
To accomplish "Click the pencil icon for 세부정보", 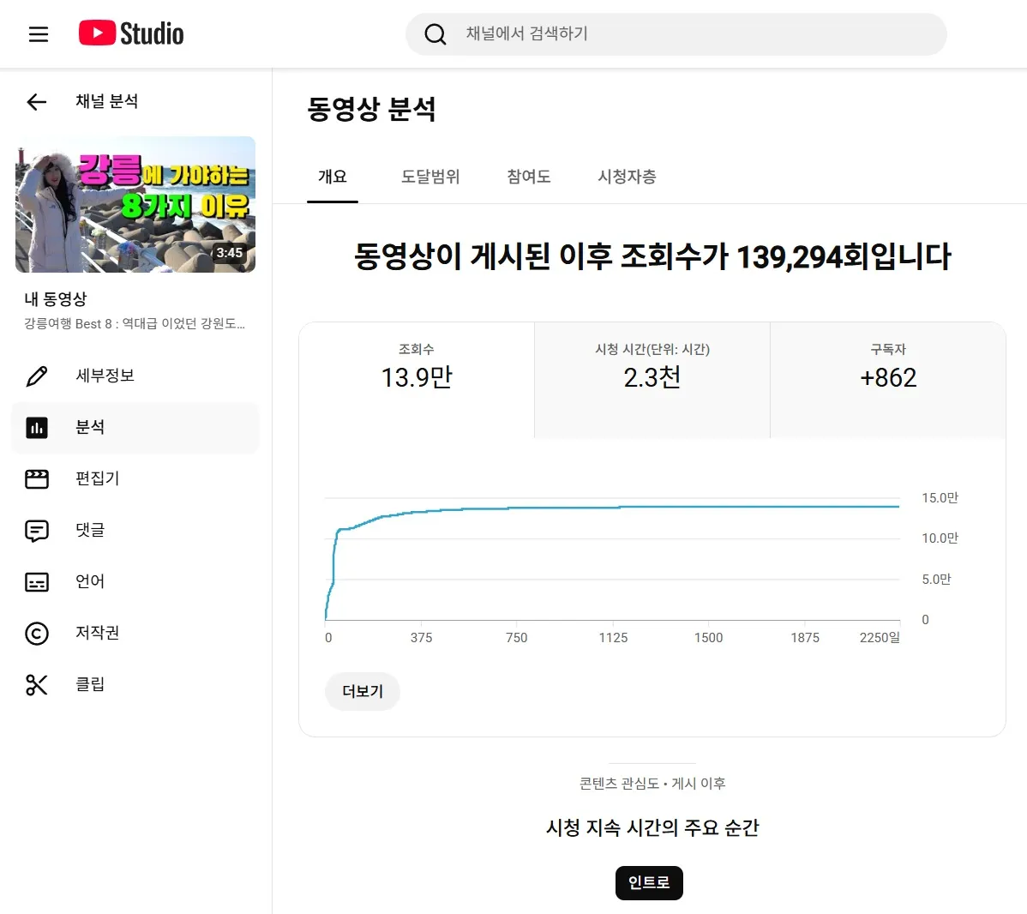I will 37,376.
